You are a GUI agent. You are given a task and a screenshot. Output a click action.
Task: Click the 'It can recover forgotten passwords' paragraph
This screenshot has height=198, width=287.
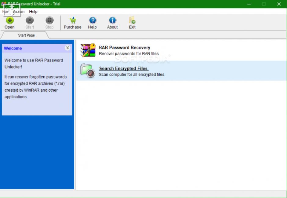coord(35,87)
